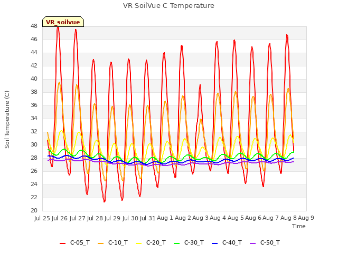Click the Jul 25 x-axis tick label
This screenshot has height=253, width=338.
(x=42, y=218)
